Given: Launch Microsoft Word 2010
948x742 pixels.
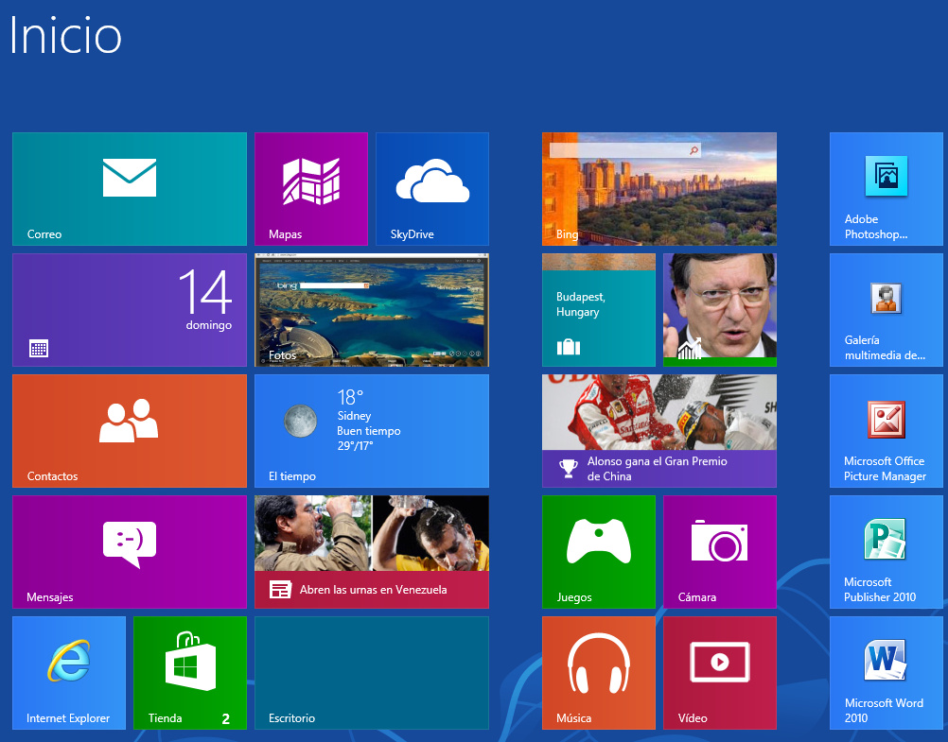Looking at the screenshot, I should [887, 673].
